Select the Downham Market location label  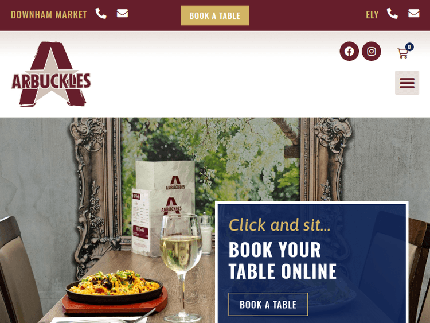tap(49, 15)
